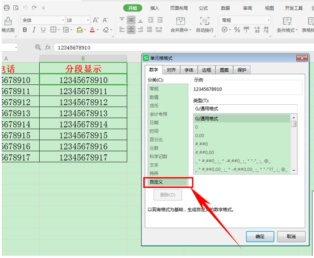Open the 插入 ribbon tab

(x=155, y=8)
